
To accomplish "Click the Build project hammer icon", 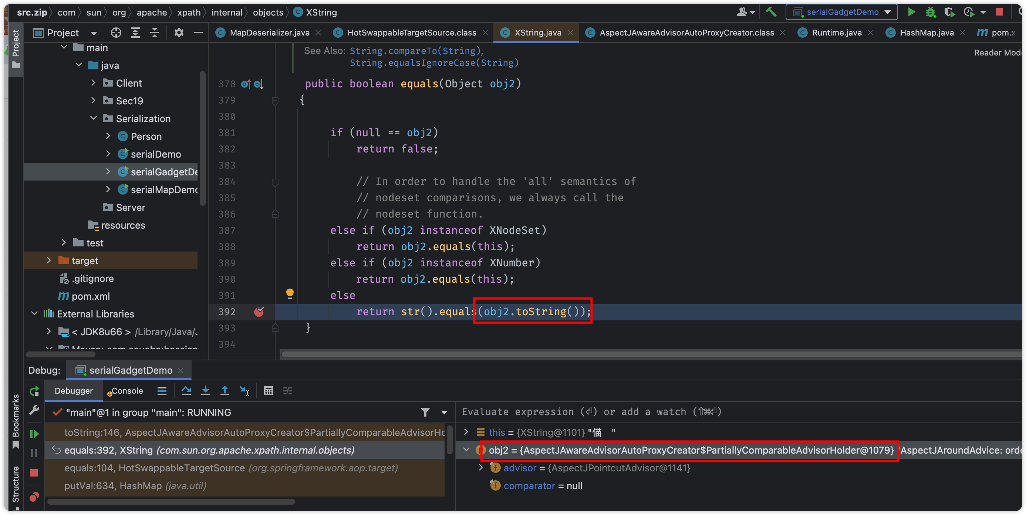I will [771, 12].
